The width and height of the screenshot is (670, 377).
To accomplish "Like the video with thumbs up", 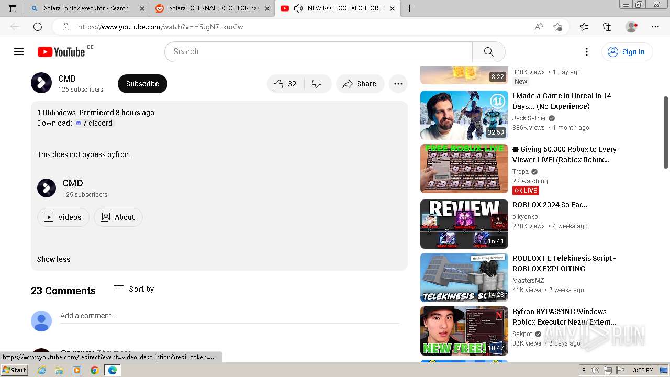I will (x=285, y=84).
